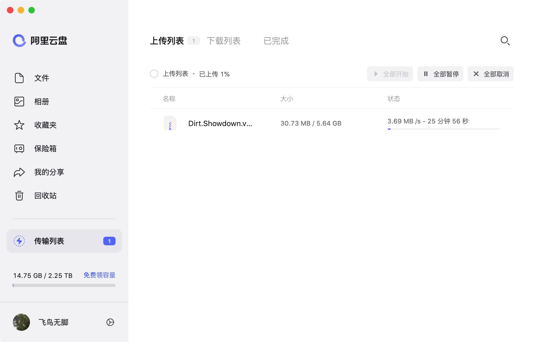Viewport: 535px width, 342px height.
Task: Click the storage text 14.75 GB / 2.25 TB
Action: [x=43, y=275]
